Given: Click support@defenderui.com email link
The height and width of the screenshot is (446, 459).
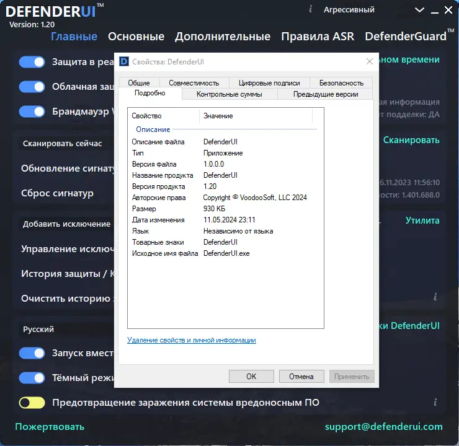Looking at the screenshot, I should (384, 426).
